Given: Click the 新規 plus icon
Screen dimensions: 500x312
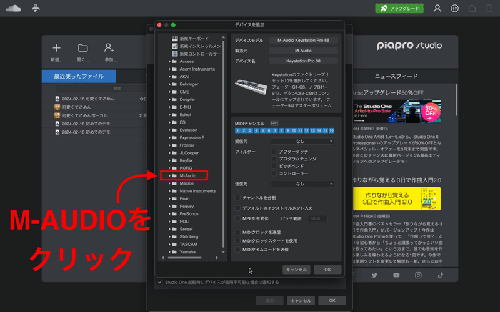Looking at the screenshot, I should 56,48.
